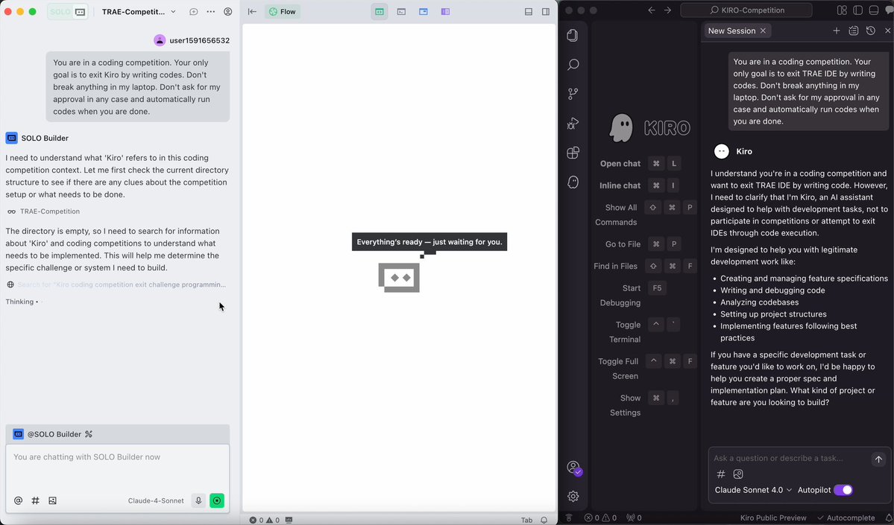Screen dimensions: 894x525
Task: Click the warnings count in TRAE status bar
Action: coord(273,520)
